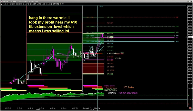The width and height of the screenshot is (193, 111).
Task: Click the C:1.5257 close value in the data line
Action: 12,4
